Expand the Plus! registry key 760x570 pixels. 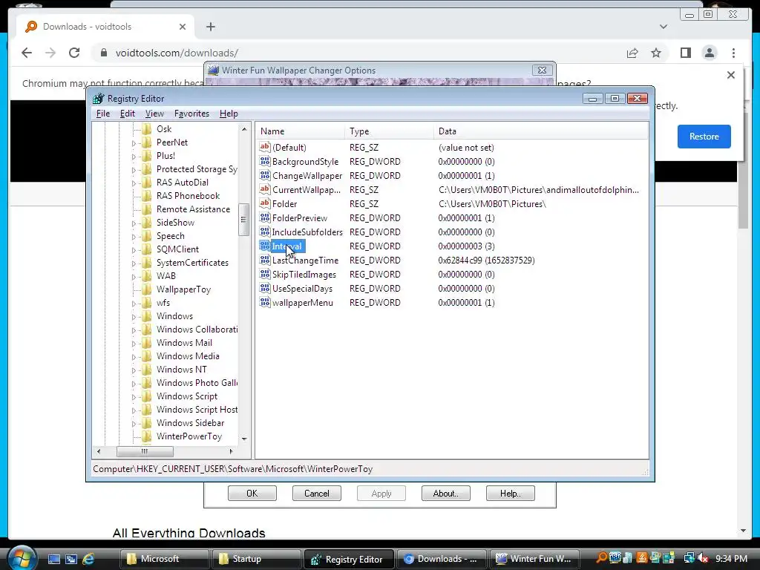pyautogui.click(x=134, y=156)
